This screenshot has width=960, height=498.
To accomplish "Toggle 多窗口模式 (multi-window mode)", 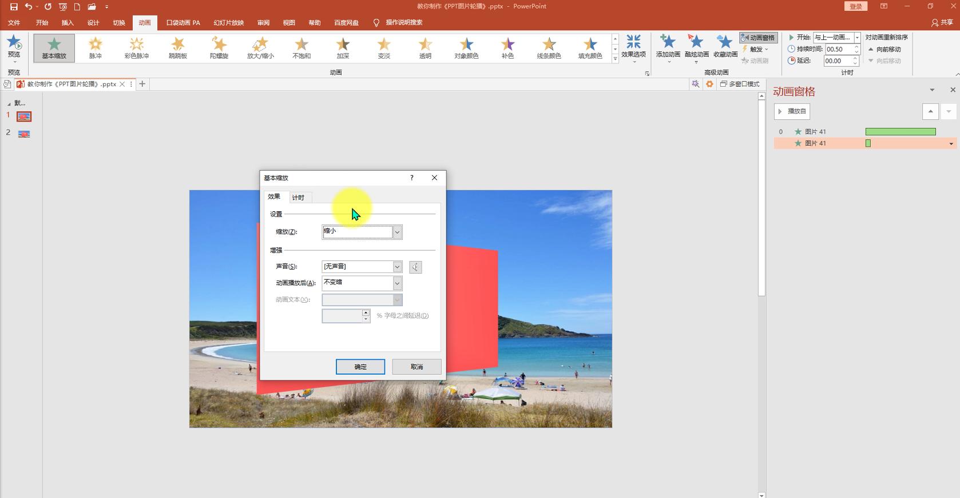I will (x=739, y=84).
